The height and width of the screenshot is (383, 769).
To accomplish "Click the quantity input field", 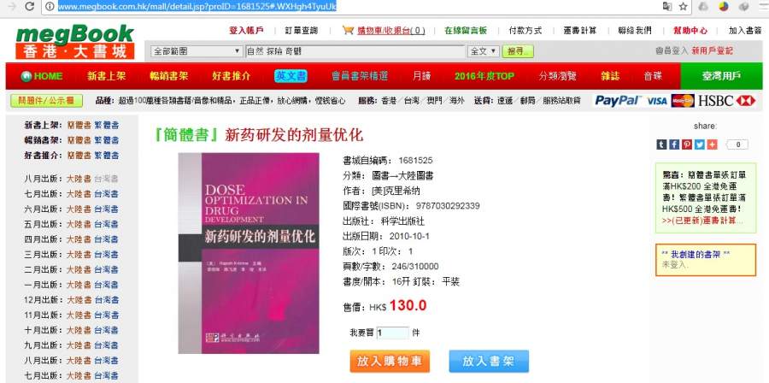I will 392,333.
